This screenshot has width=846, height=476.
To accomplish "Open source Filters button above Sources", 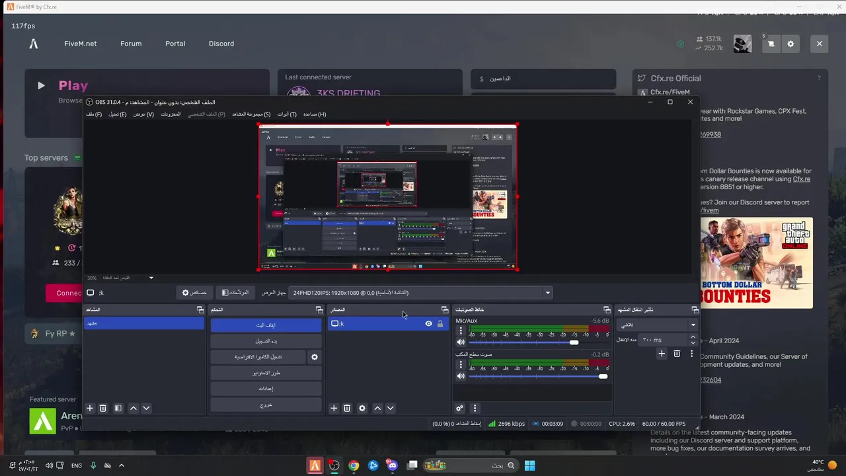I will 235,292.
